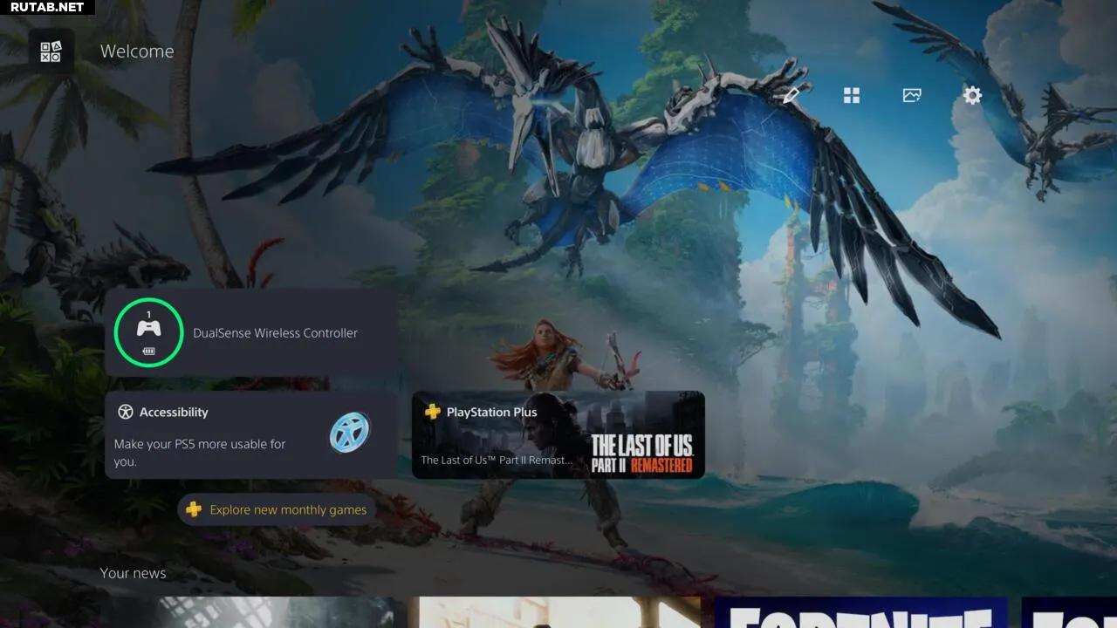Click the Your news section heading
This screenshot has height=628, width=1117.
tap(133, 573)
